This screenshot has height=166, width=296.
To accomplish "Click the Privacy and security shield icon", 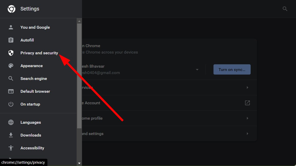I will tap(11, 53).
